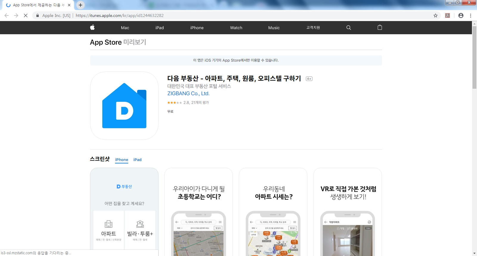Click the 아파트 tile in first screenshot
Image resolution: width=477 pixels, height=256 pixels.
(109, 230)
